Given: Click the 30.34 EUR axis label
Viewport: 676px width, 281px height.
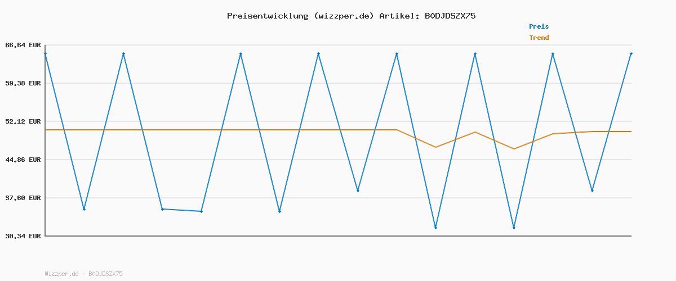Looking at the screenshot, I should [x=23, y=236].
